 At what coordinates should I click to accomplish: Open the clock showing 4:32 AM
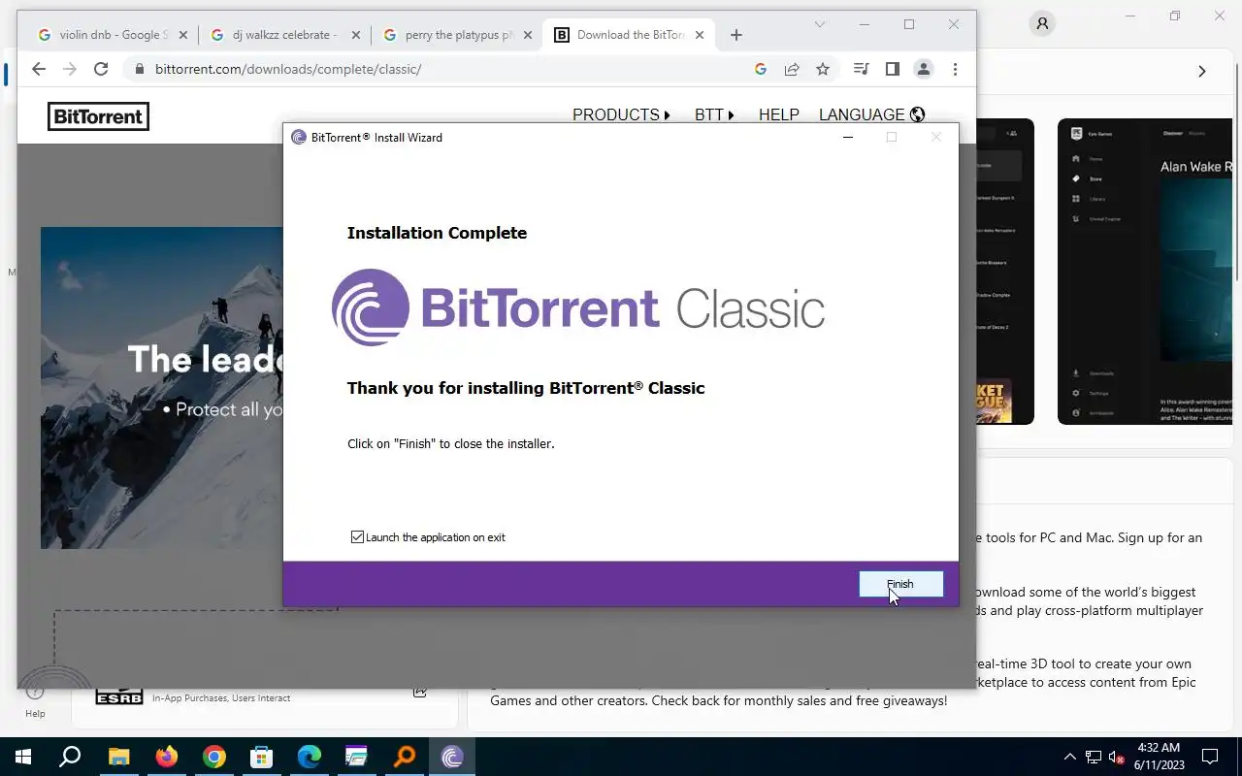(x=1159, y=757)
